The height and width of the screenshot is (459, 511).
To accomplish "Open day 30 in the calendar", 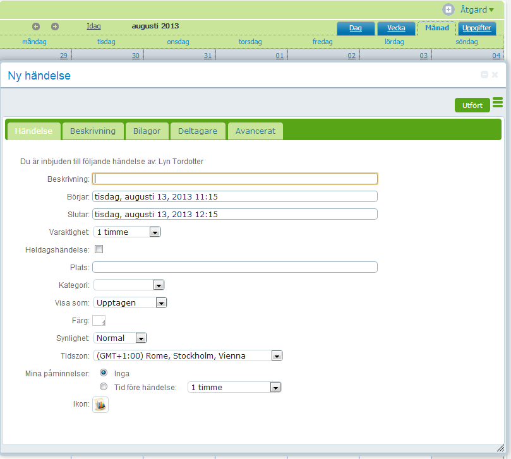I will click(136, 56).
